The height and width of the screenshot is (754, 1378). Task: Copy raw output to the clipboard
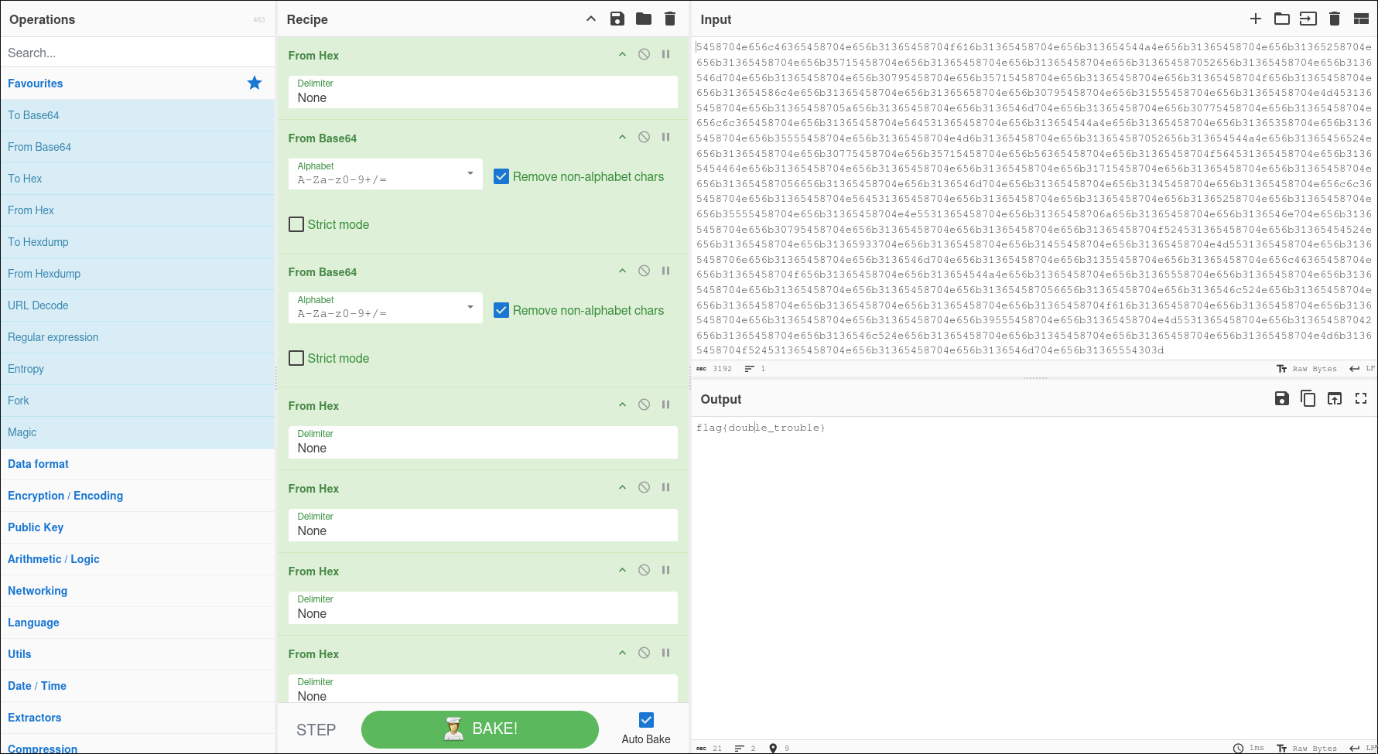tap(1308, 399)
